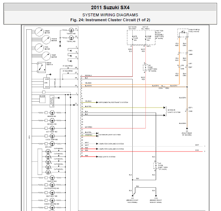Click the "BLK/YEL" wire label at pin 13
Viewport: 221px width, 211px height.
click(x=88, y=106)
